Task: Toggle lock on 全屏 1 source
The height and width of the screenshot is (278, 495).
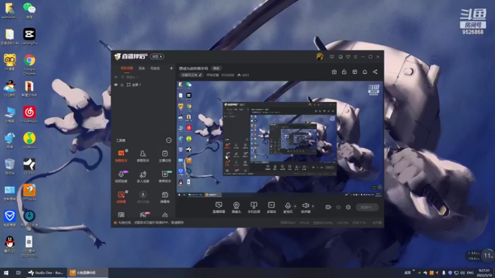Action: 122,85
